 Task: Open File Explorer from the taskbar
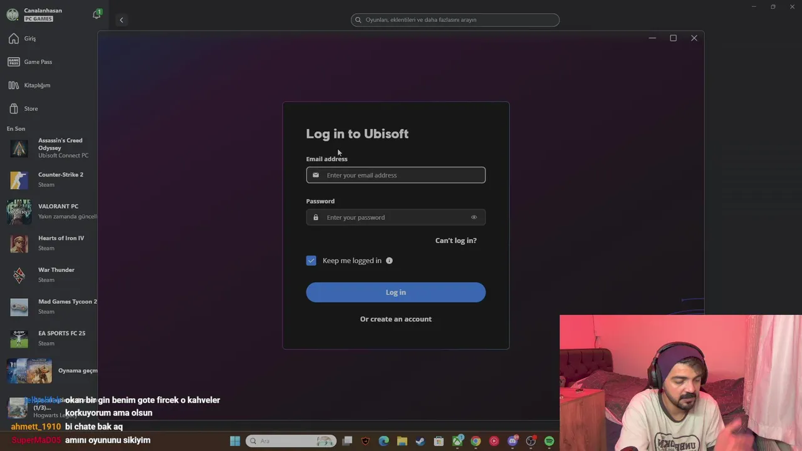[x=402, y=441]
